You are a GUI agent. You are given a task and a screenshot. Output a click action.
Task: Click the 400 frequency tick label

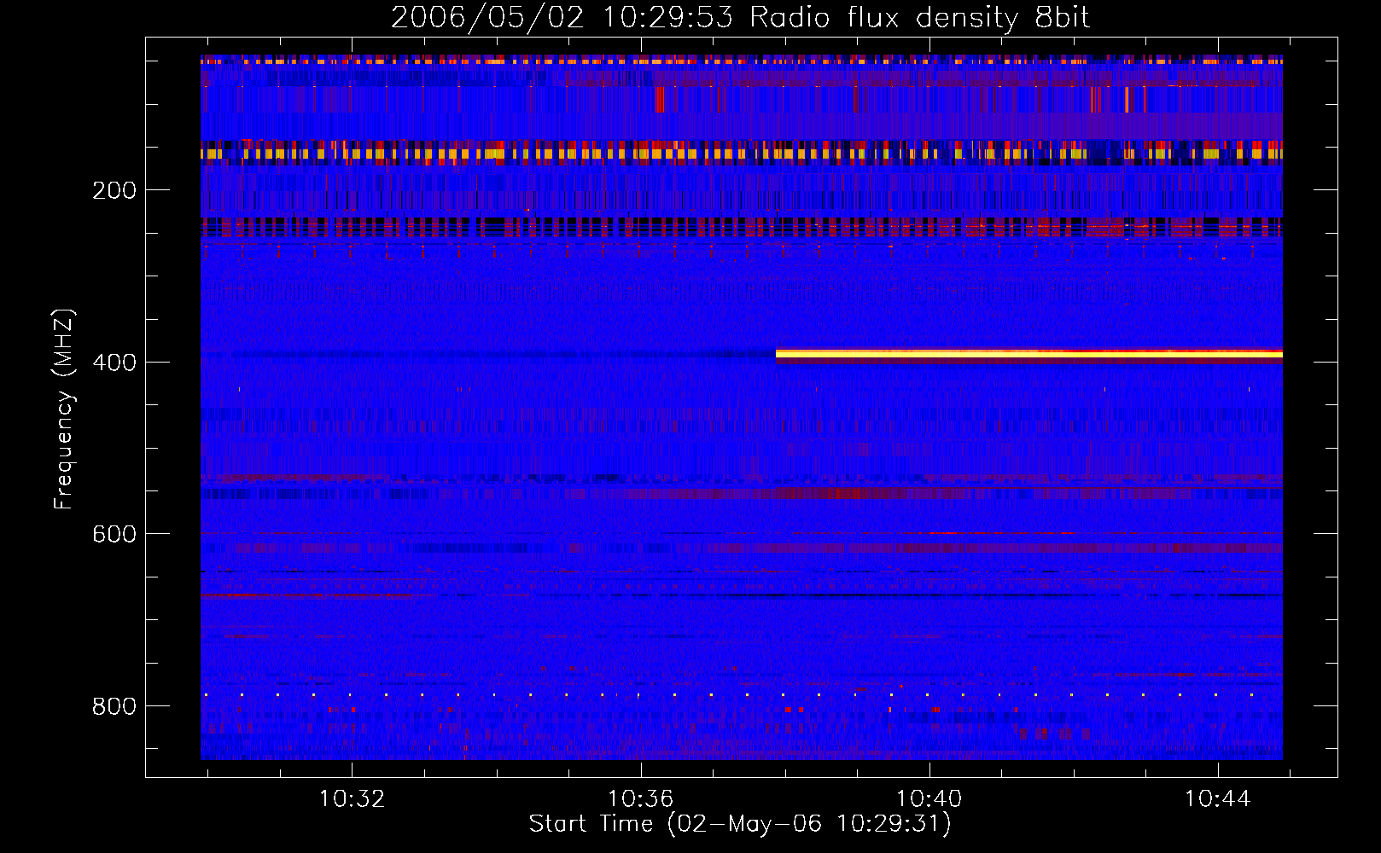click(x=114, y=363)
